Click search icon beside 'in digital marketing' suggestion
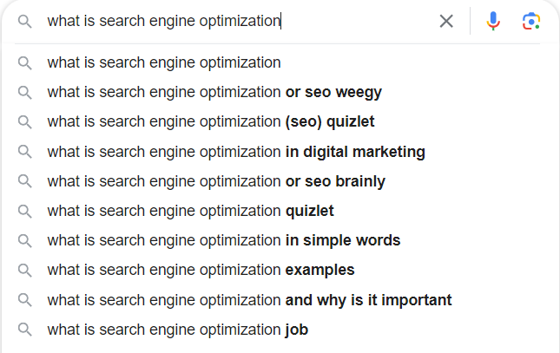The height and width of the screenshot is (353, 560). click(24, 152)
